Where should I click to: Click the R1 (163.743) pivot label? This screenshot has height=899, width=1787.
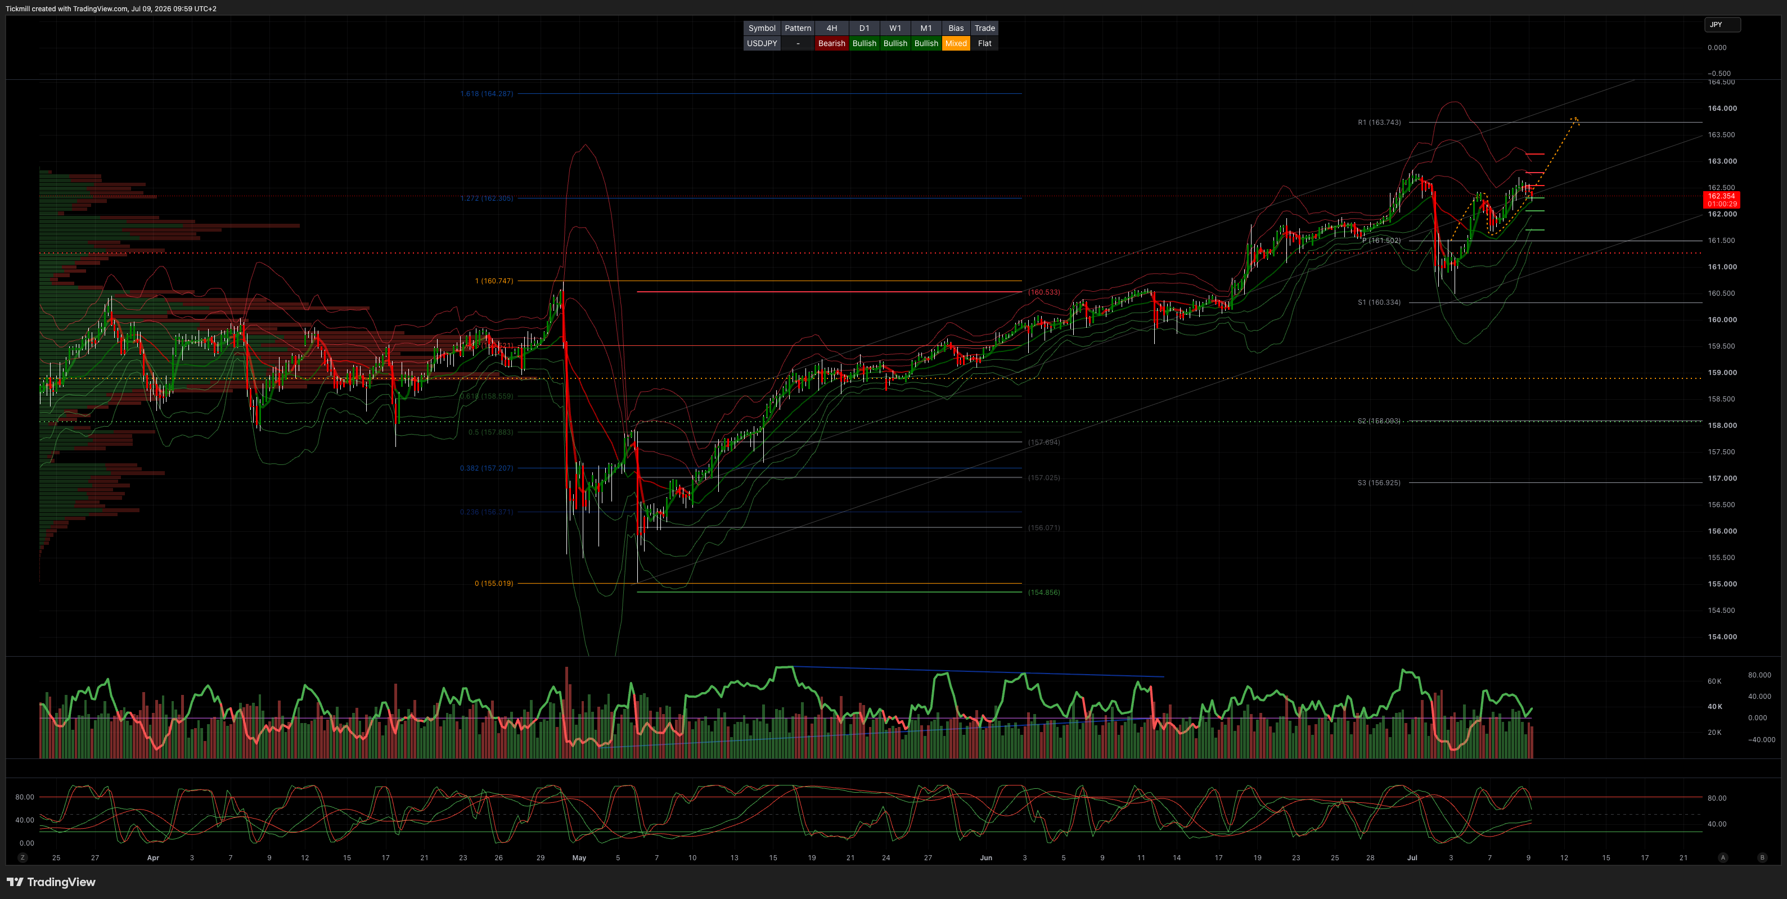pyautogui.click(x=1379, y=122)
